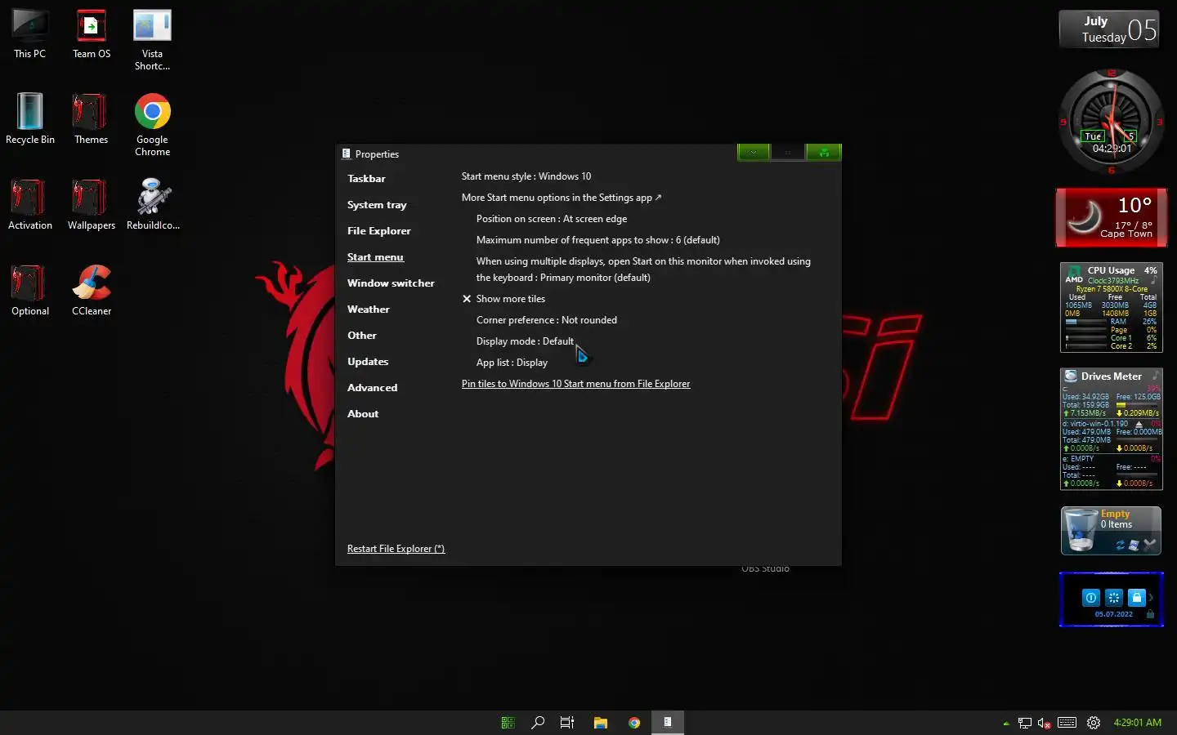This screenshot has height=735, width=1177.
Task: Click the CPU Usage gadget header
Action: pos(1112,270)
